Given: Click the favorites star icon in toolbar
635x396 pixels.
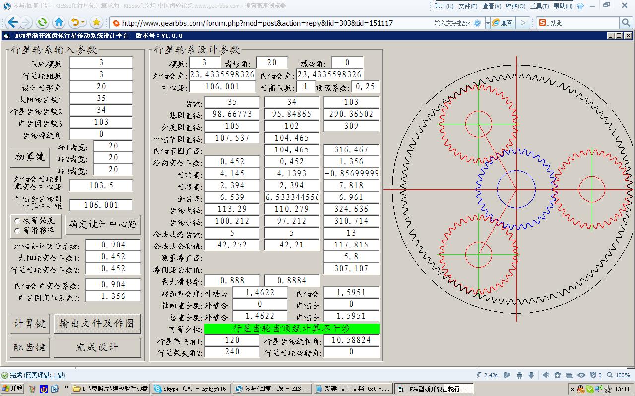Looking at the screenshot, I should point(96,22).
